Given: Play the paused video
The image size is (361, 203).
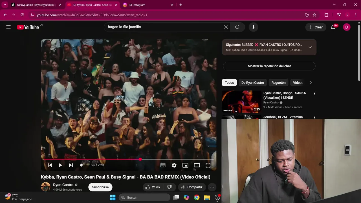Looking at the screenshot, I should point(60,165).
